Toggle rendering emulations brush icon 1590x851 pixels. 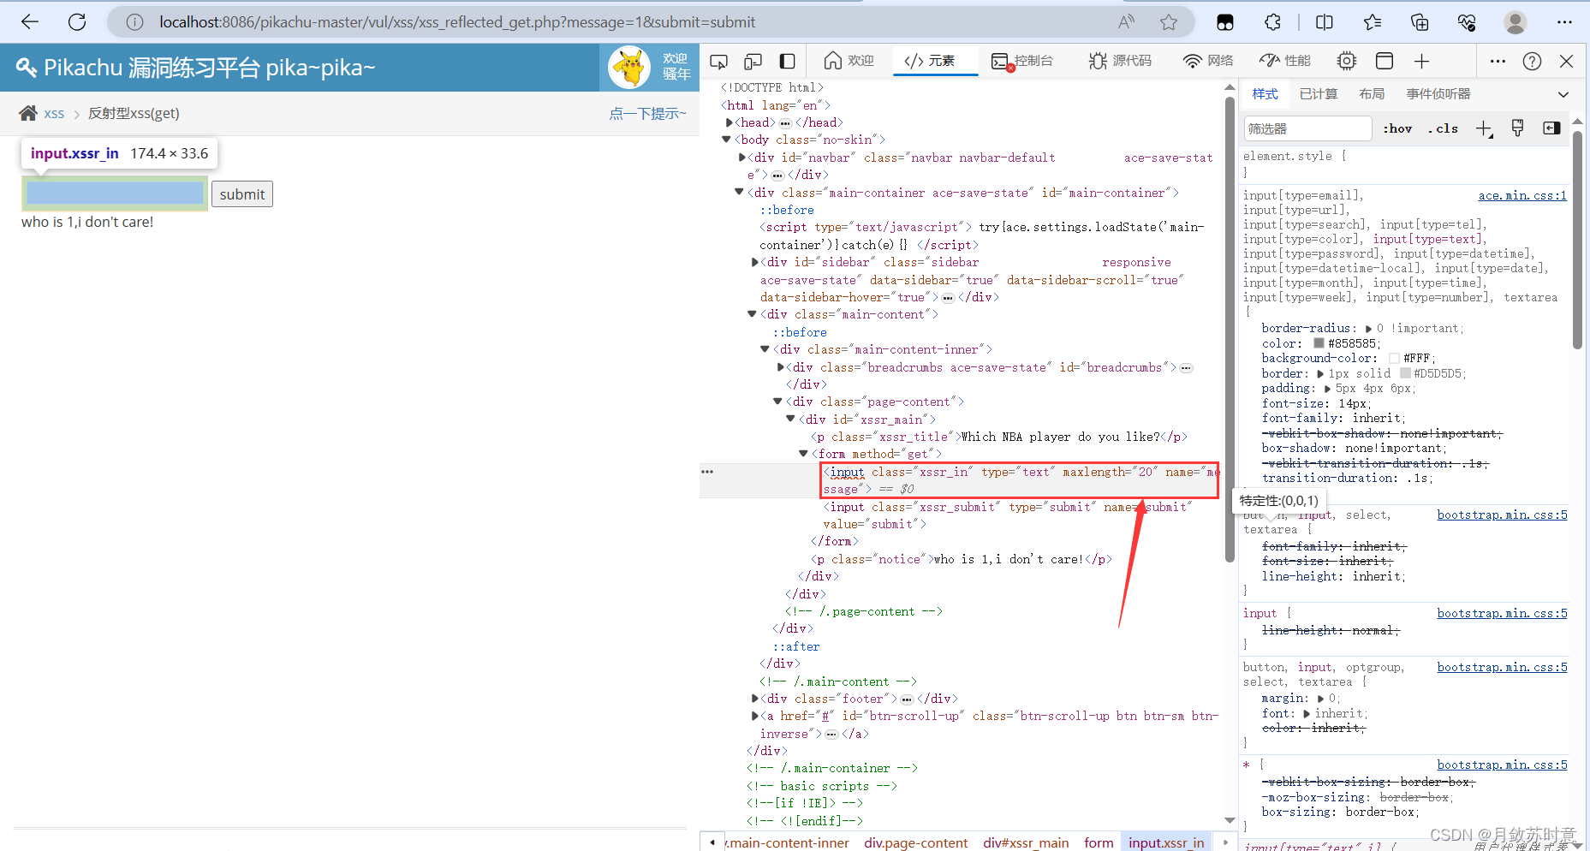tap(1517, 128)
